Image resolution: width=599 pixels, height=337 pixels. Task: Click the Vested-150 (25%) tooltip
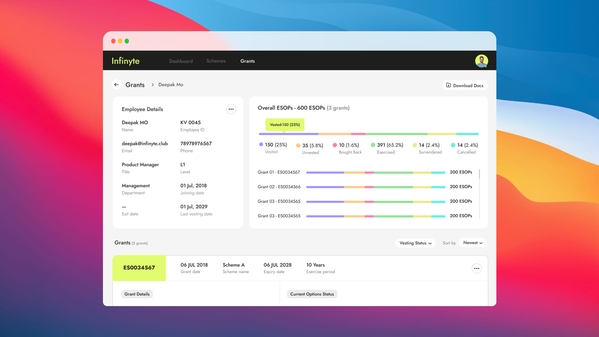coord(285,125)
